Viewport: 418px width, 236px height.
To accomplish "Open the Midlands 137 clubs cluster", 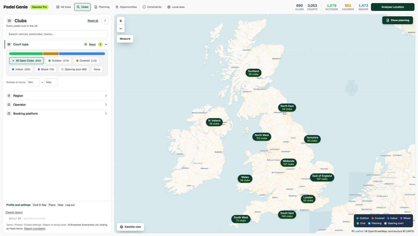I will pos(288,163).
